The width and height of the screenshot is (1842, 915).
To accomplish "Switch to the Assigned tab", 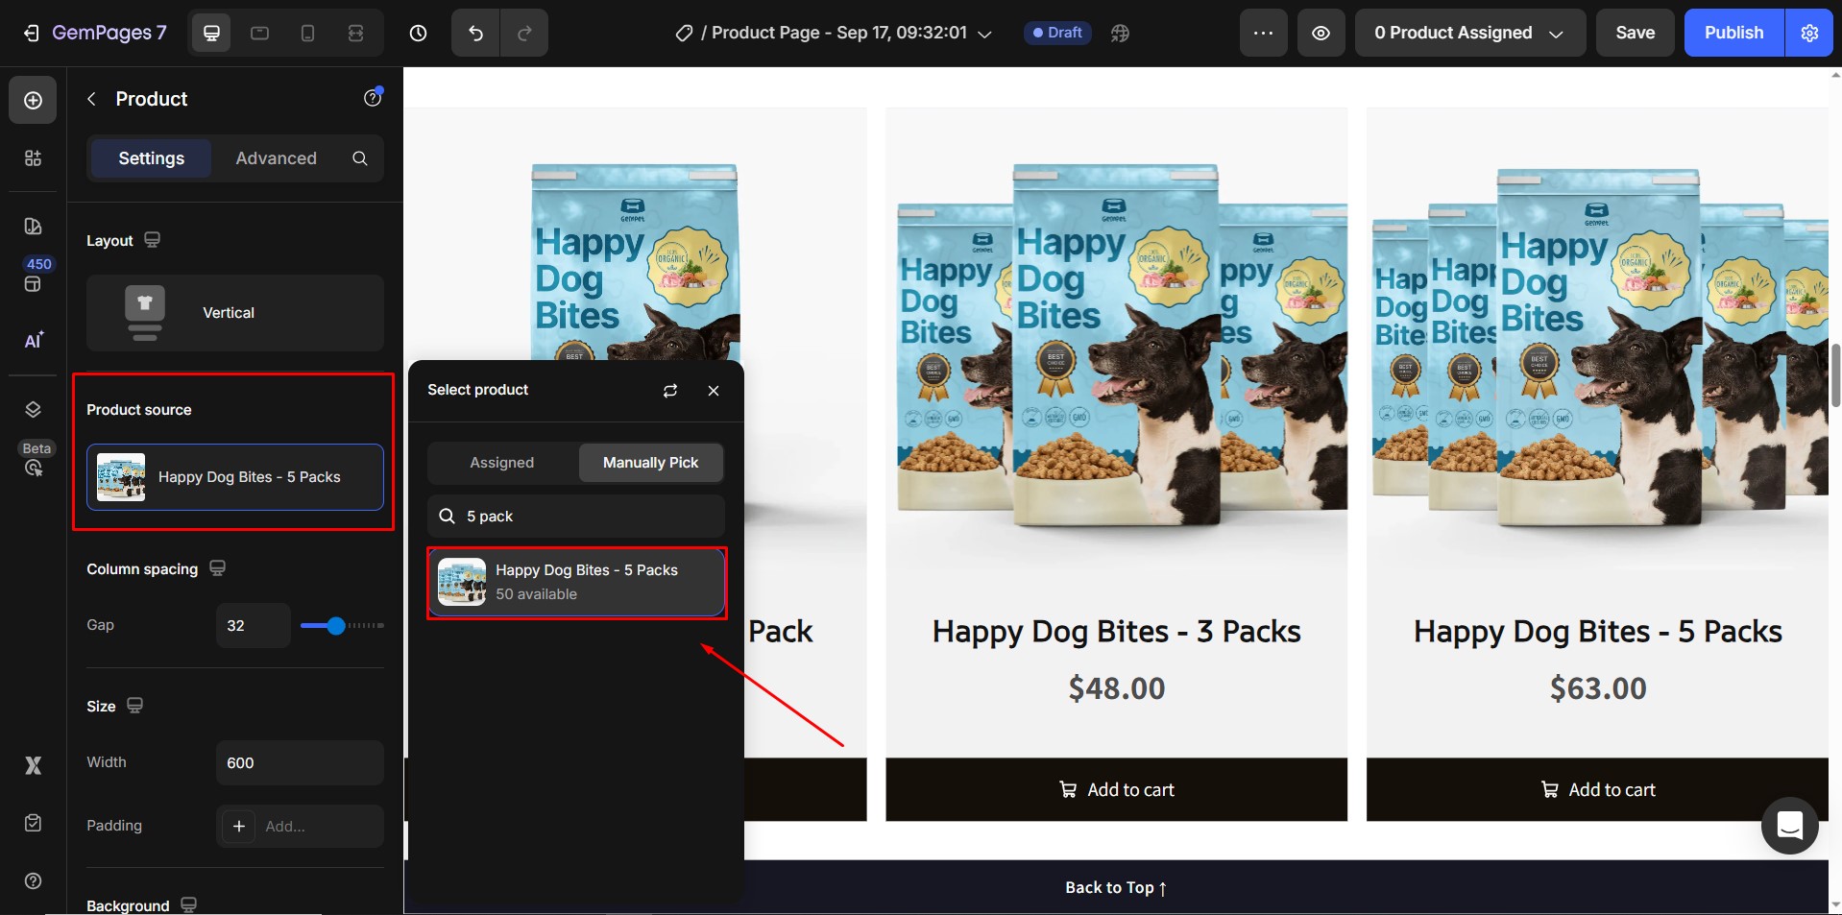I will tap(502, 463).
